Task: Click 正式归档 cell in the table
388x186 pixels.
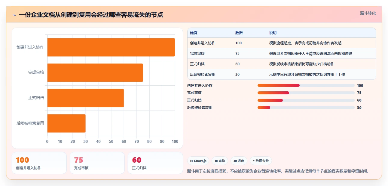Action: point(197,64)
